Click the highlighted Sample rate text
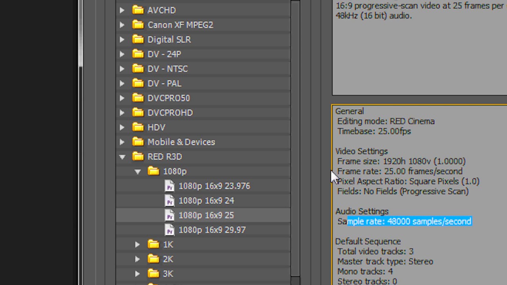Screen dimensions: 507x285 click(409, 222)
